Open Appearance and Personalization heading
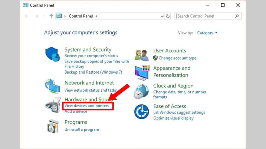266x149 pixels. 172,71
